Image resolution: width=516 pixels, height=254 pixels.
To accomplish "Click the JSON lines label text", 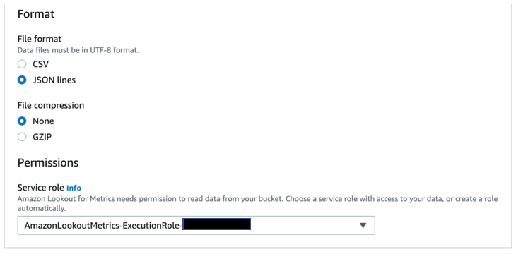I will tap(54, 80).
